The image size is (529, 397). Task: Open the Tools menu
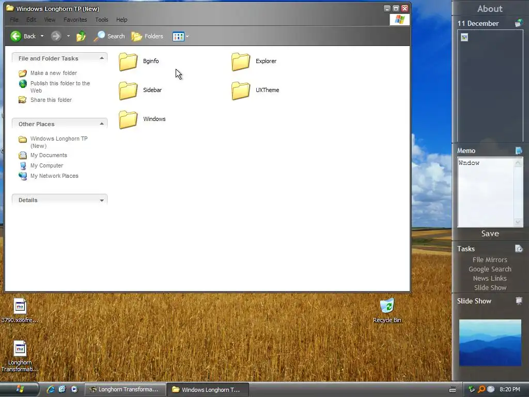click(102, 20)
